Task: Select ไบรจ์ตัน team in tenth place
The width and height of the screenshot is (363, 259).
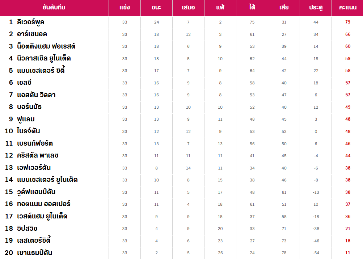Action: (28, 131)
